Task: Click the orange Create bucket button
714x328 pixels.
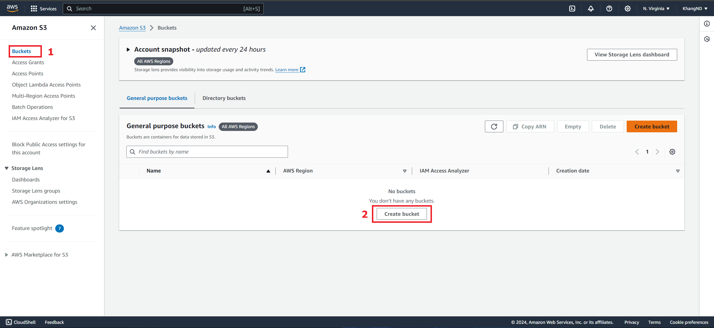Action: pyautogui.click(x=652, y=126)
